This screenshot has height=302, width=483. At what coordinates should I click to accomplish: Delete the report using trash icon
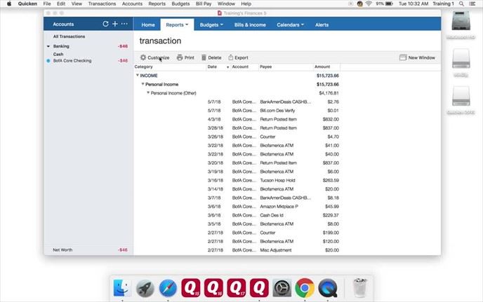tap(211, 57)
